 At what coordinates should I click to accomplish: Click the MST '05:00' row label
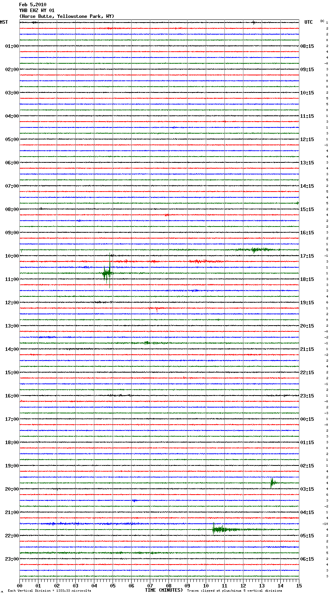12,139
